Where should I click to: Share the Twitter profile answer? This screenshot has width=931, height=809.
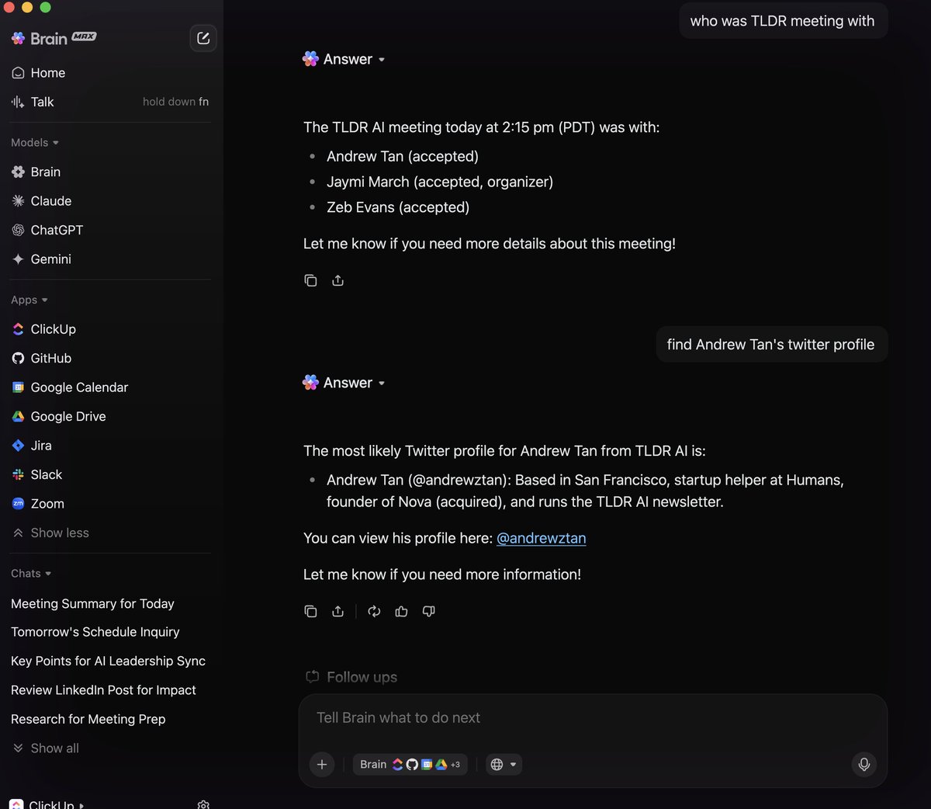[337, 612]
